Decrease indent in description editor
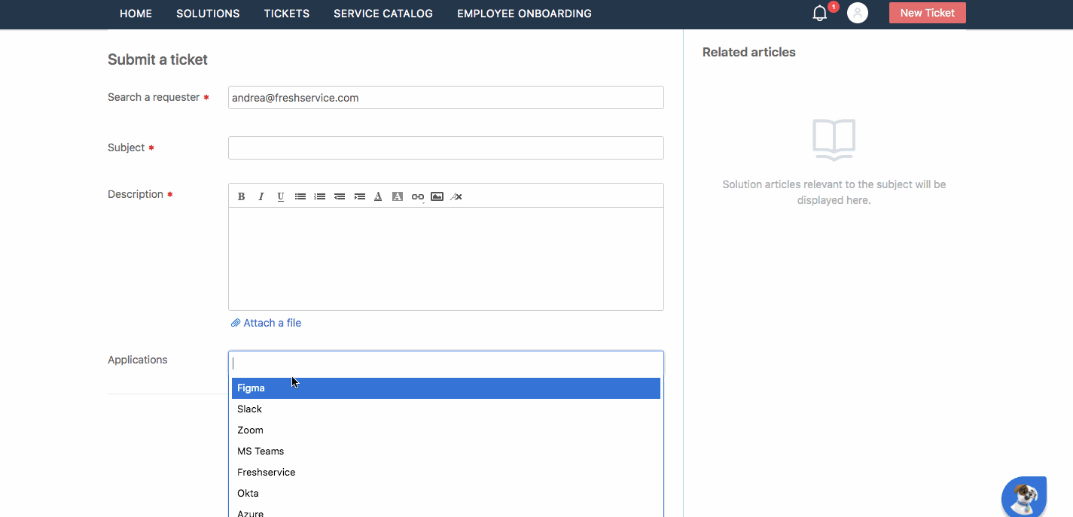 (x=340, y=196)
